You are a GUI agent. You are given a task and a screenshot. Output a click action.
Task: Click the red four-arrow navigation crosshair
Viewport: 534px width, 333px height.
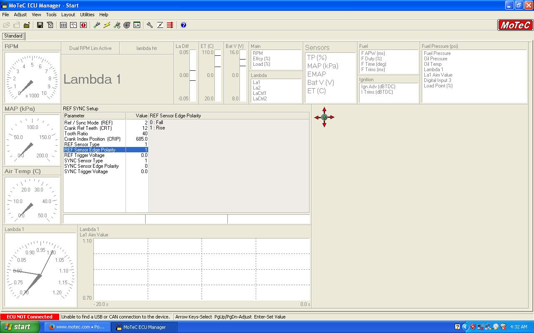324,117
